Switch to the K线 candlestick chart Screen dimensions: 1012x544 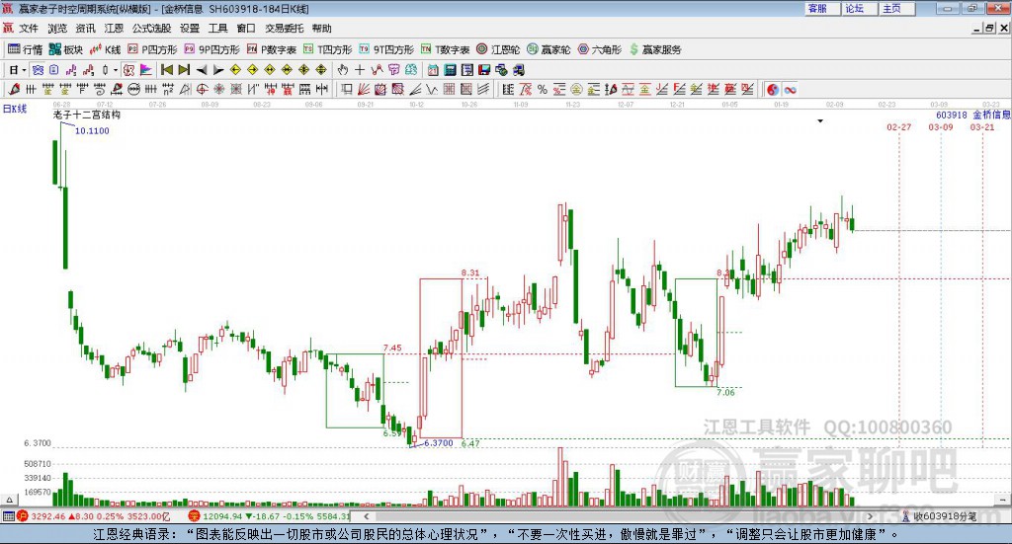pos(105,49)
